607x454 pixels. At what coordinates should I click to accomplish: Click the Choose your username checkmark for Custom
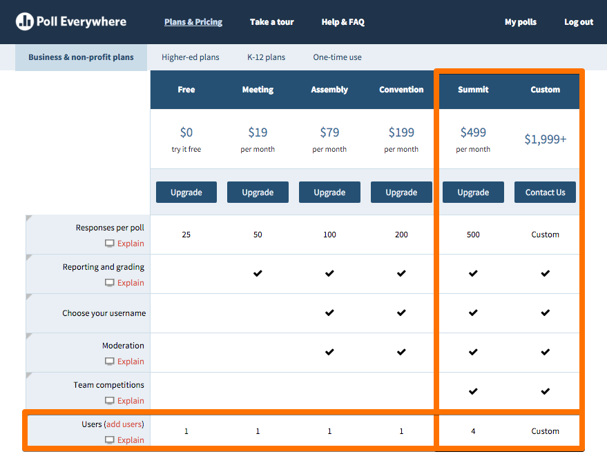[545, 313]
